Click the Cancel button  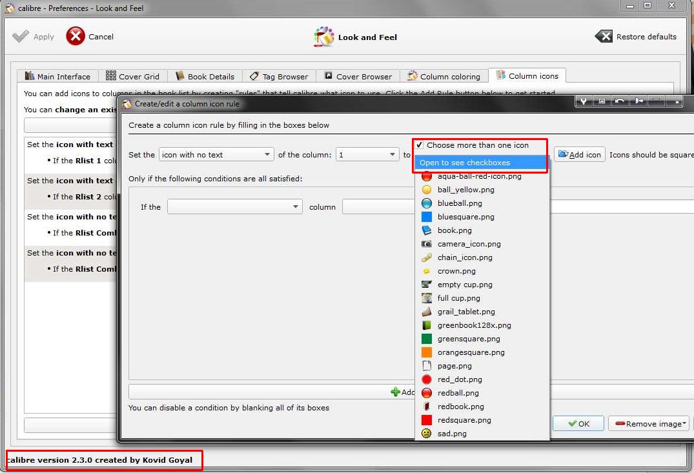coord(90,37)
